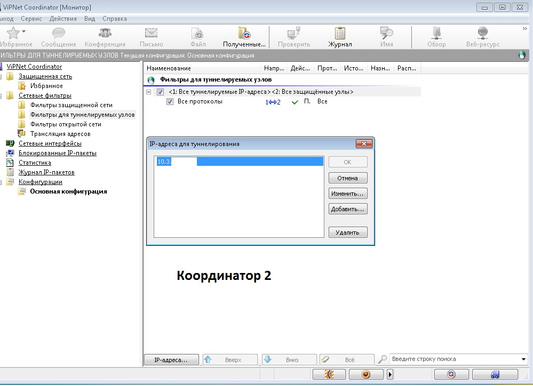Click the Напр... column header
533x386 pixels.
(x=274, y=68)
